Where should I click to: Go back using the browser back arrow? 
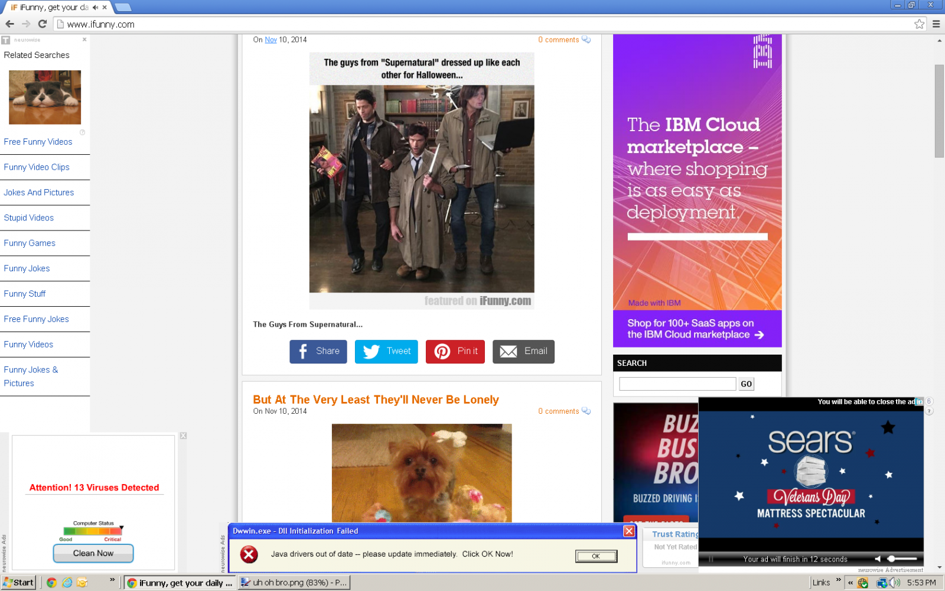(x=10, y=24)
